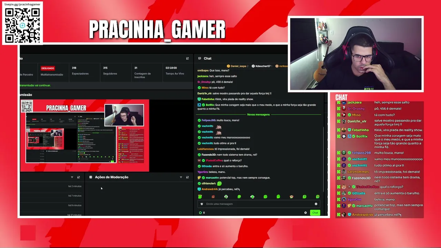
Task: Click the PRACINHA_GAMER overlay title
Action: point(157,30)
